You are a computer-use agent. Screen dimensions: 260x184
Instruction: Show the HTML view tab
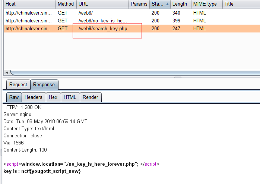coord(70,97)
